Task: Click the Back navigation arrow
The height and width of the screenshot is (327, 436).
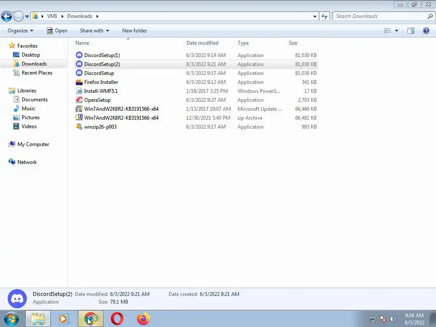Action: [7, 17]
